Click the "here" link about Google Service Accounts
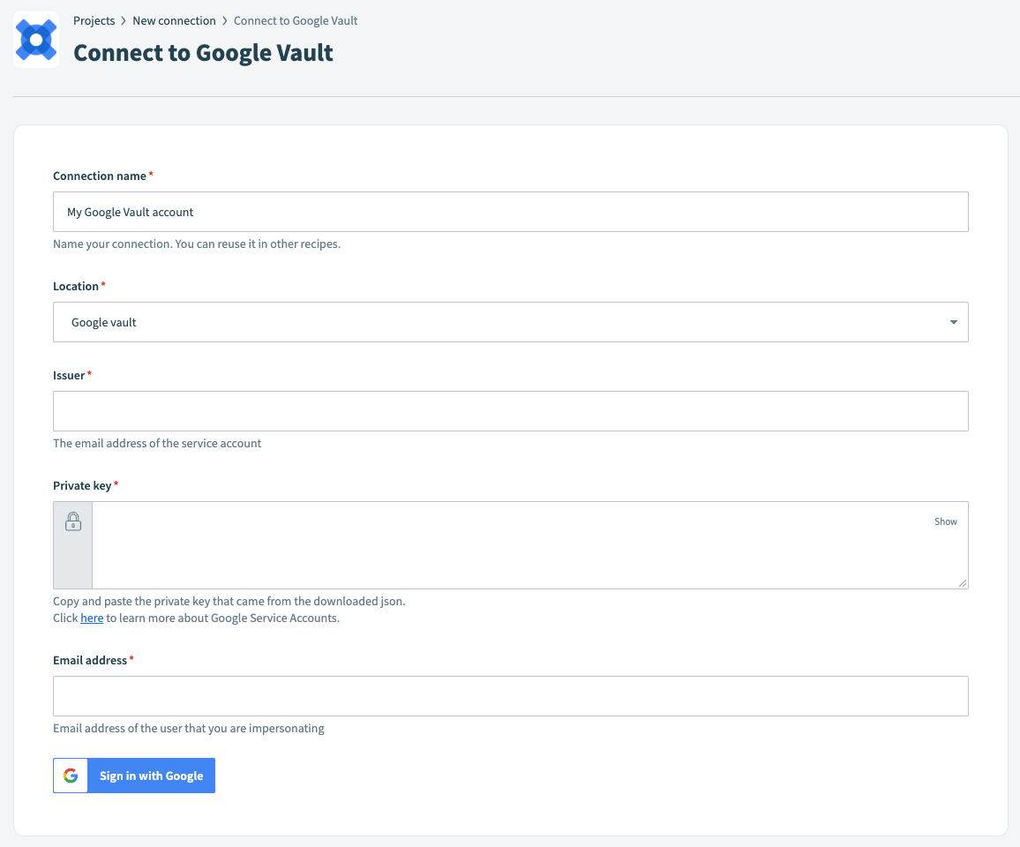Viewport: 1020px width, 847px height. tap(92, 618)
